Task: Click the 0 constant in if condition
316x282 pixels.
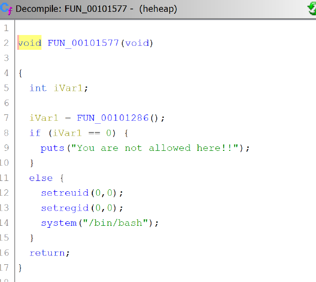Action: (109, 133)
